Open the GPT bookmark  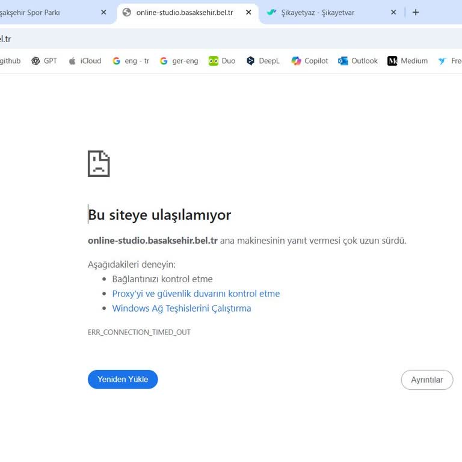[x=44, y=61]
